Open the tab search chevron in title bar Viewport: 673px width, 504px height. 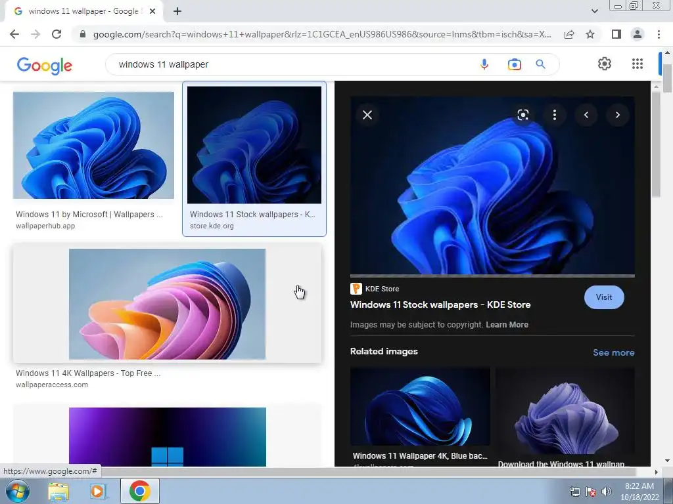tap(594, 11)
